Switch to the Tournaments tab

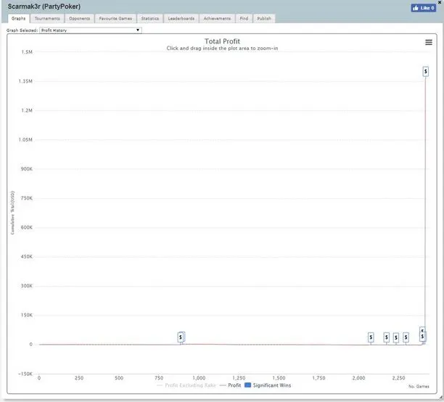(x=47, y=18)
